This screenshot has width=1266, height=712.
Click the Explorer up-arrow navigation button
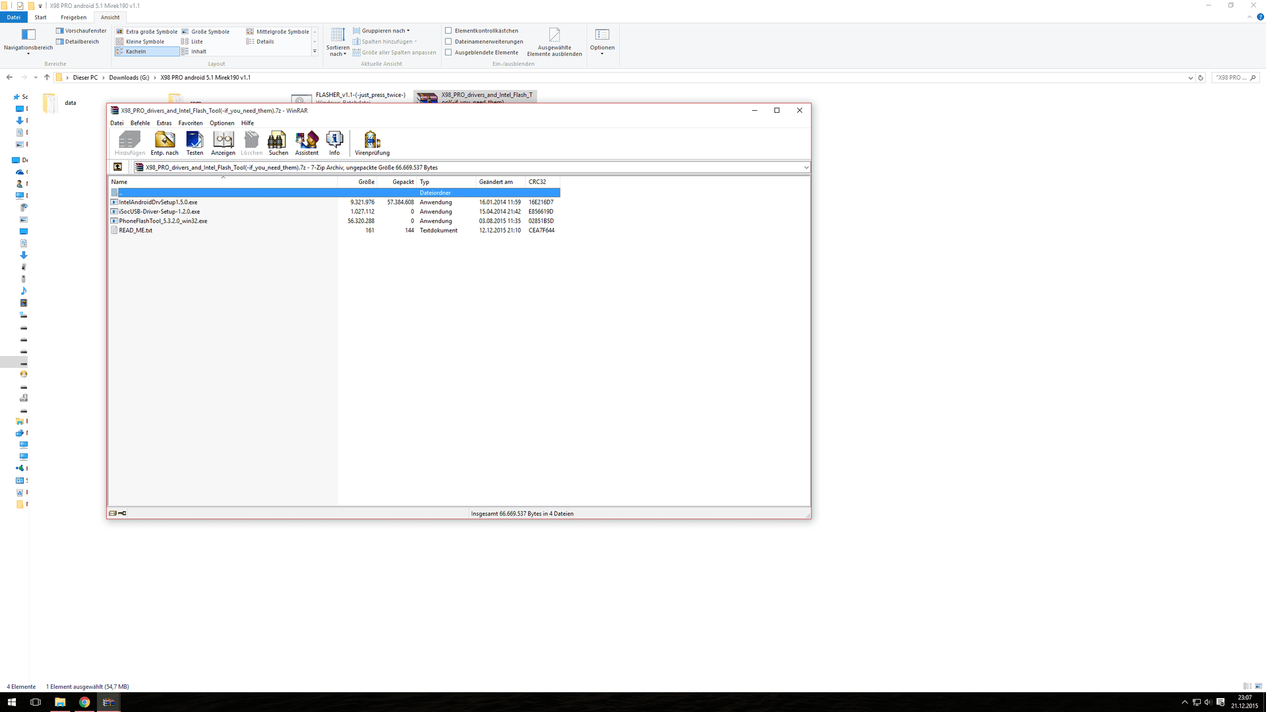tap(47, 77)
